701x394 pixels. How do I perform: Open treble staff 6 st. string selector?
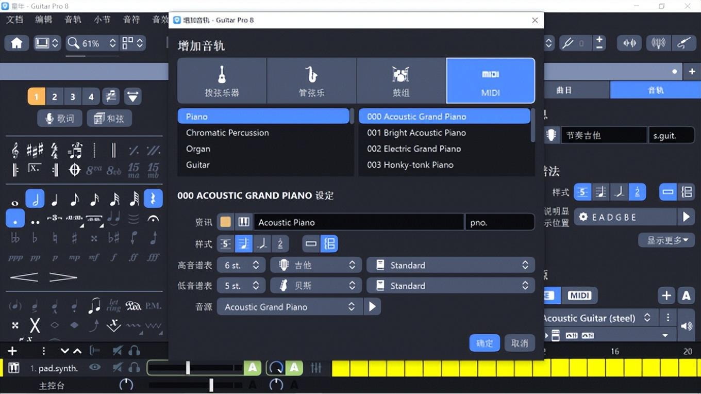pos(241,265)
